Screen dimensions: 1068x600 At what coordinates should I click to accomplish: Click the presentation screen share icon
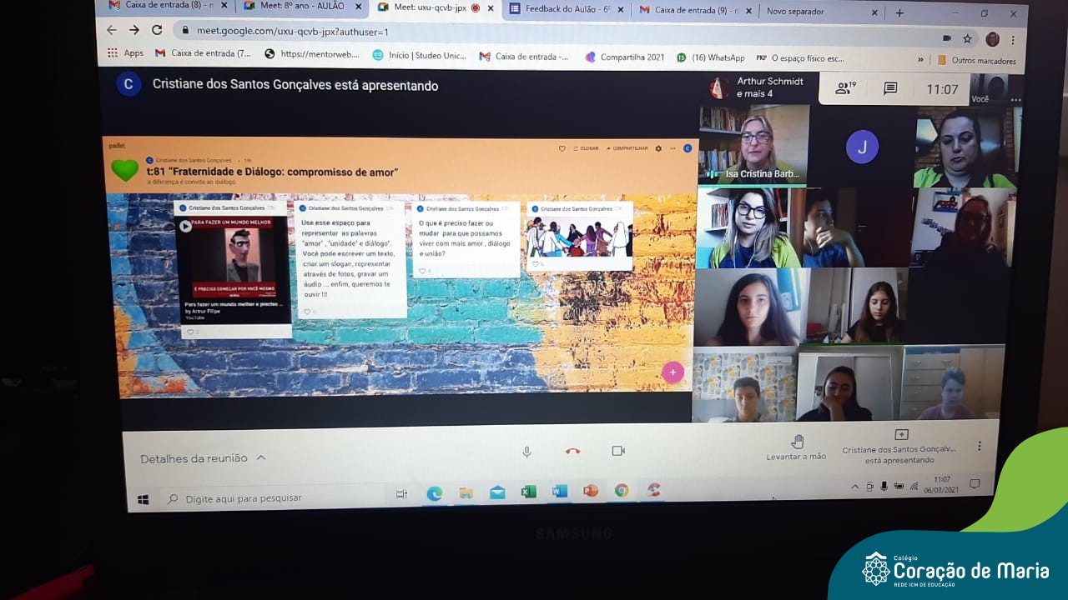901,435
